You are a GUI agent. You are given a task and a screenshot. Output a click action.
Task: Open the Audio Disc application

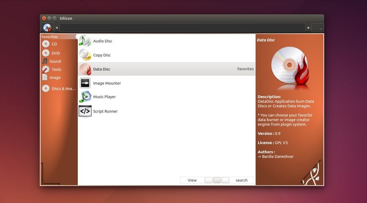[x=102, y=41]
